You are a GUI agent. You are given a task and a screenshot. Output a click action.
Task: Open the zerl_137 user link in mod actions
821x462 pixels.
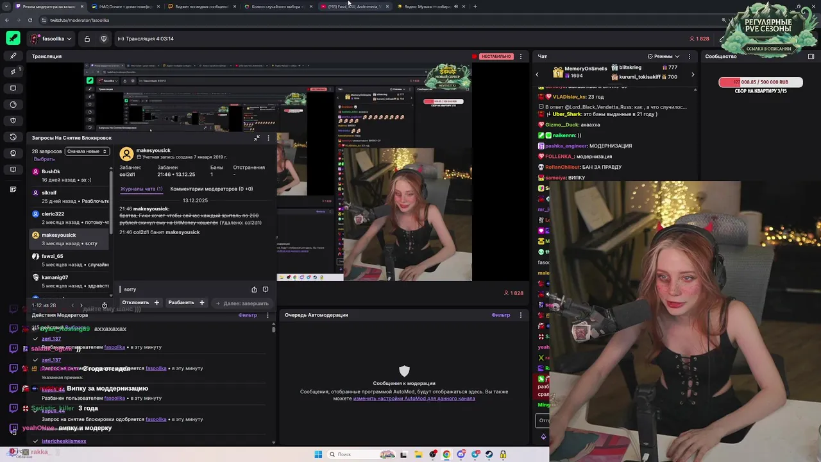[x=51, y=339]
